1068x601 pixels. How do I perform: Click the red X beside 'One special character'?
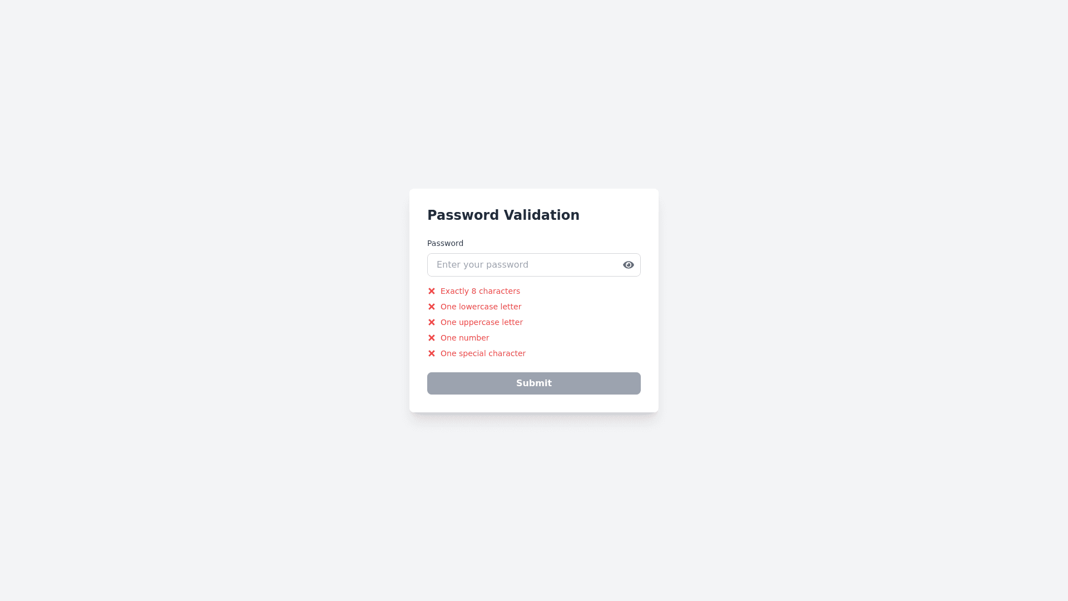tap(432, 353)
